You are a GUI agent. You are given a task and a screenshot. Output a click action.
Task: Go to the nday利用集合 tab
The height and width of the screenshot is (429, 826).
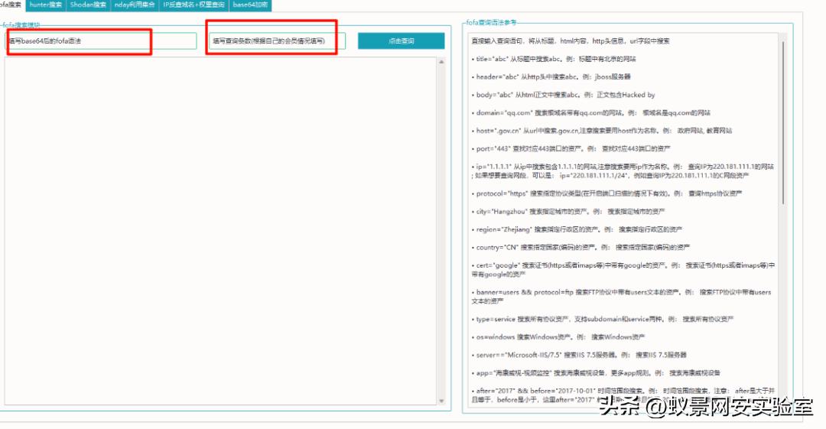134,5
